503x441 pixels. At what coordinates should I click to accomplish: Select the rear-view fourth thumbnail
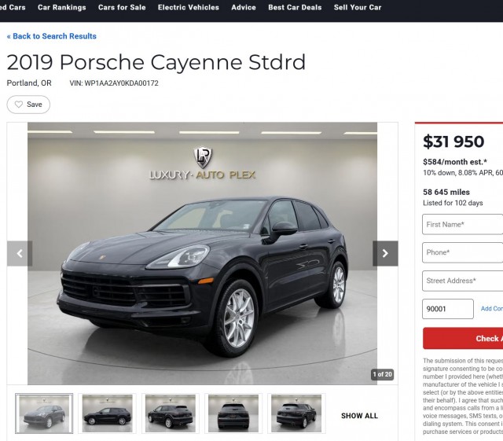(233, 413)
